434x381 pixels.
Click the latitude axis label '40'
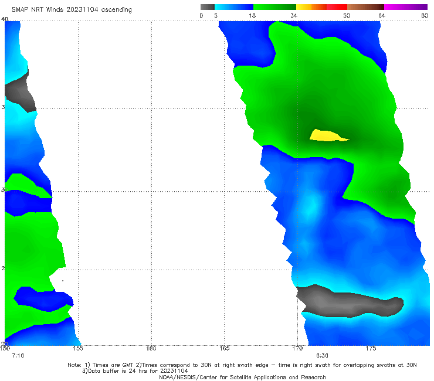5,19
